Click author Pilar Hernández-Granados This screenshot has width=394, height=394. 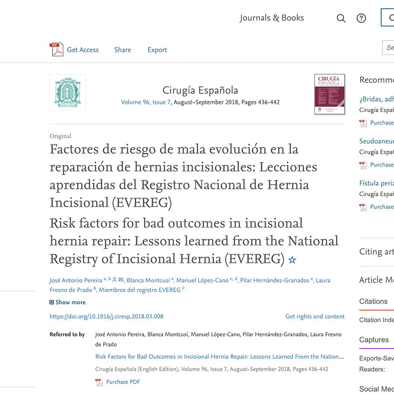coord(275,280)
